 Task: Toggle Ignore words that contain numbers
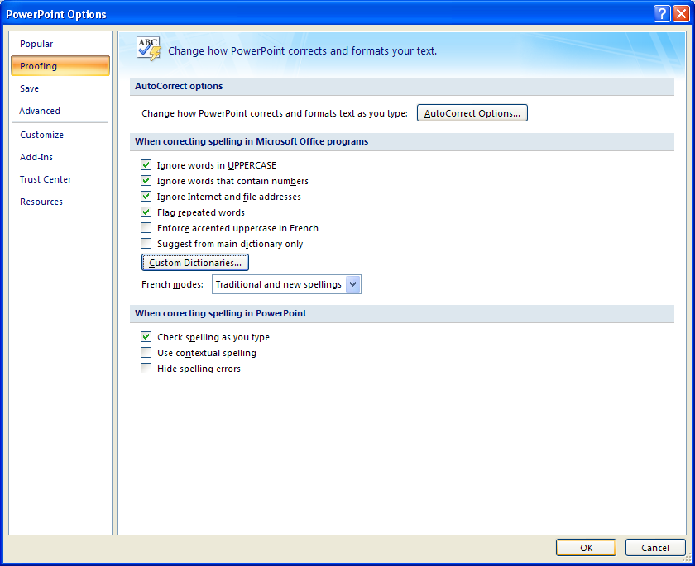click(x=146, y=181)
